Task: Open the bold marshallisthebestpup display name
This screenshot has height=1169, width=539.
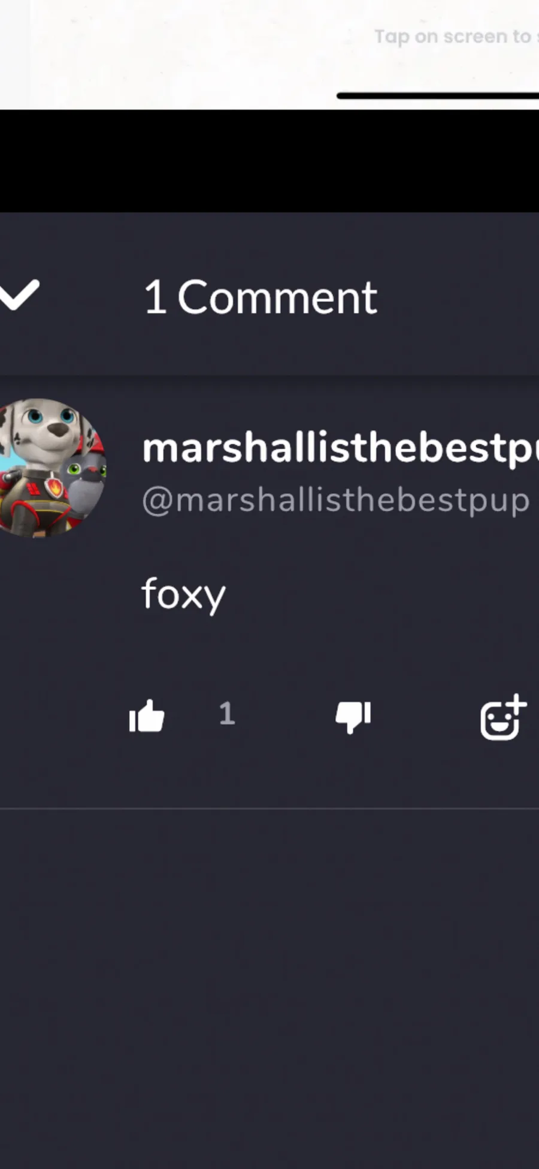Action: coord(340,448)
